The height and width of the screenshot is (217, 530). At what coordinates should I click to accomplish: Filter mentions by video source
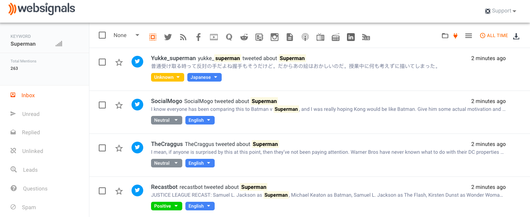click(213, 37)
